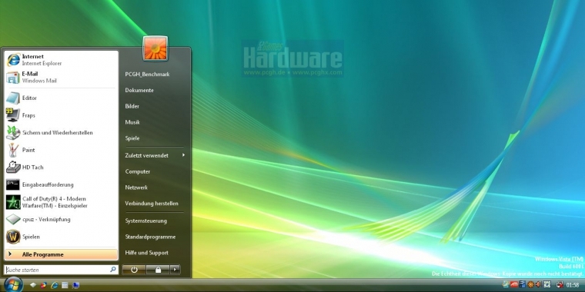585x292 pixels.
Task: Open Hilfe und Support
Action: (146, 253)
